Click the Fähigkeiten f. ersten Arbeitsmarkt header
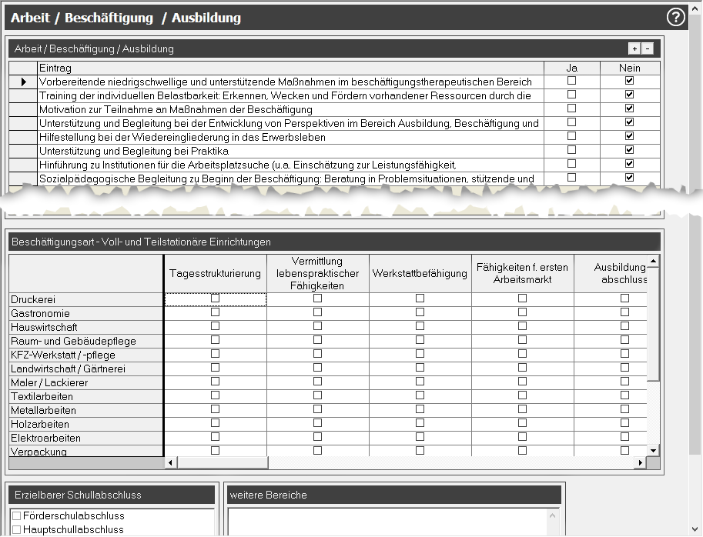 [x=522, y=273]
